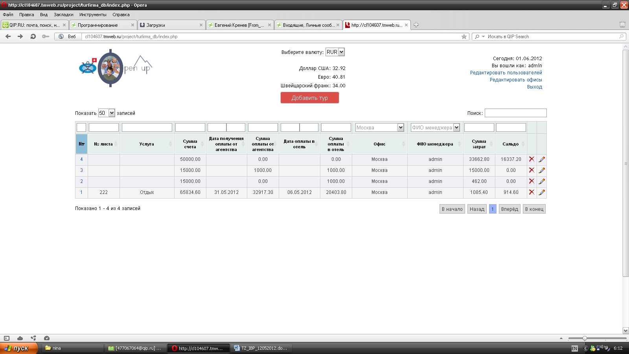Open the currency RUR dropdown
The height and width of the screenshot is (354, 629).
(x=335, y=52)
